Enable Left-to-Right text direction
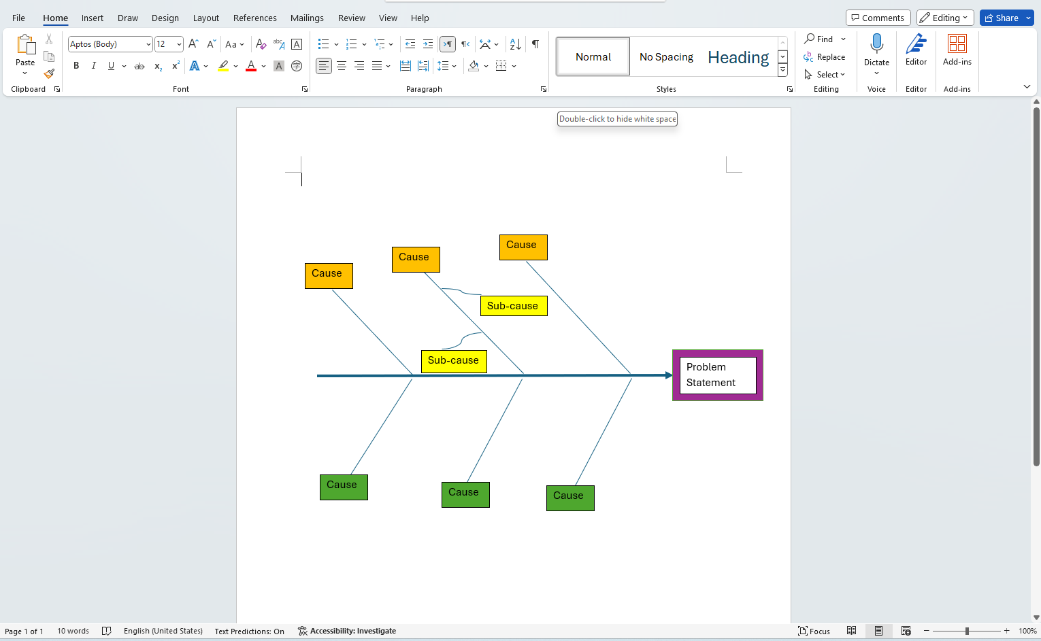 tap(447, 44)
